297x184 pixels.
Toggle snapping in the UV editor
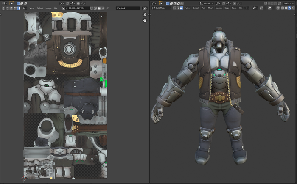click(67, 3)
